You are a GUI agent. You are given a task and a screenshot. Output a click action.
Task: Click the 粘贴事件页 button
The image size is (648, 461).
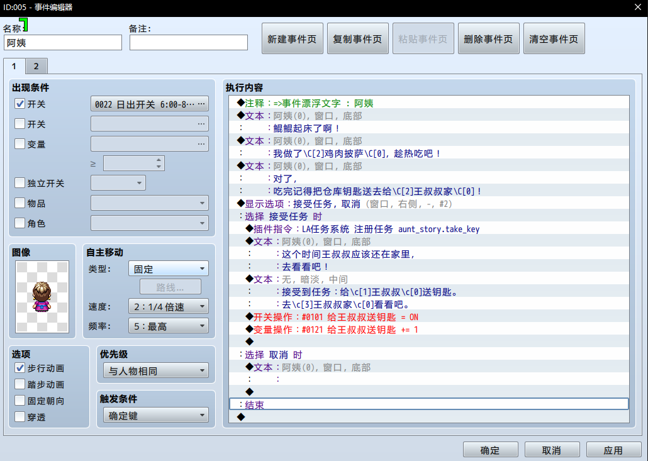pos(423,39)
